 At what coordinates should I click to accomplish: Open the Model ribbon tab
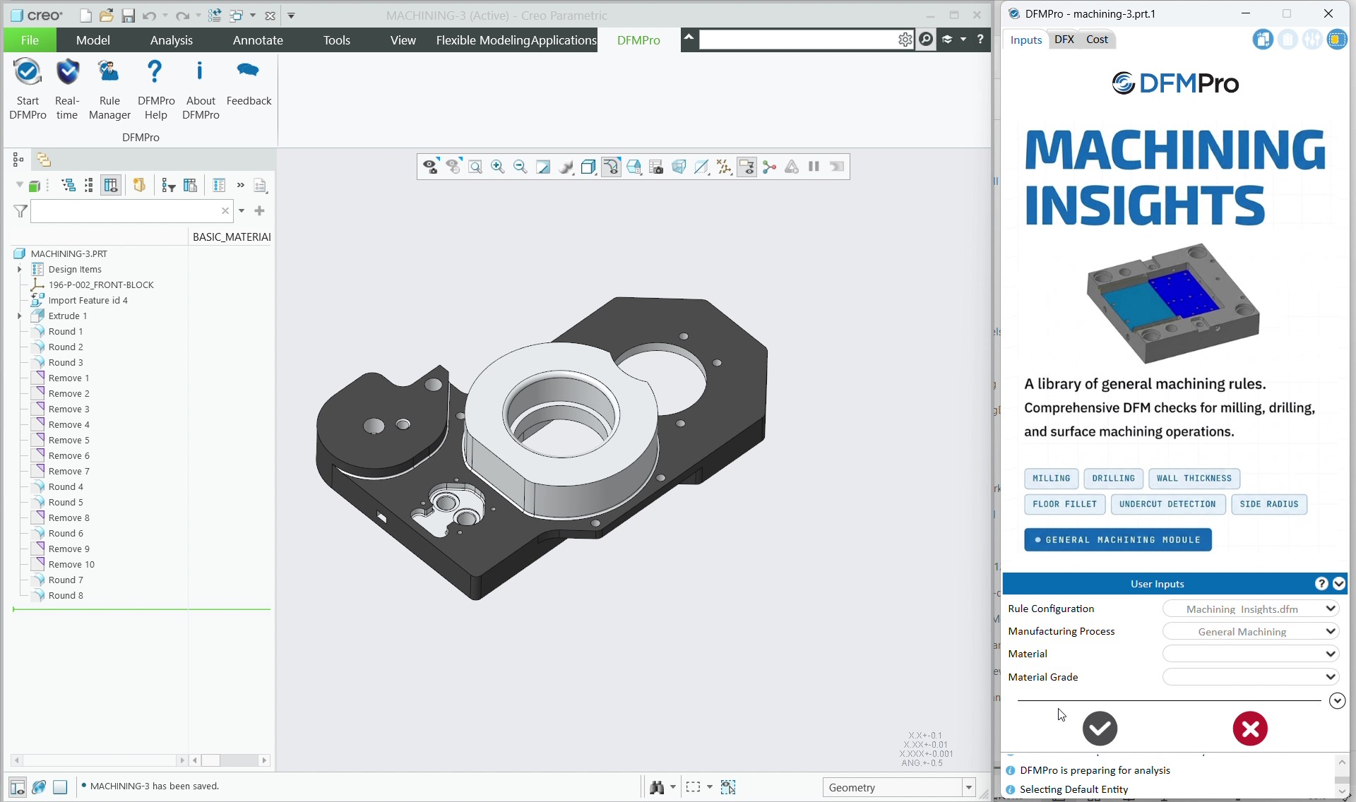[93, 40]
